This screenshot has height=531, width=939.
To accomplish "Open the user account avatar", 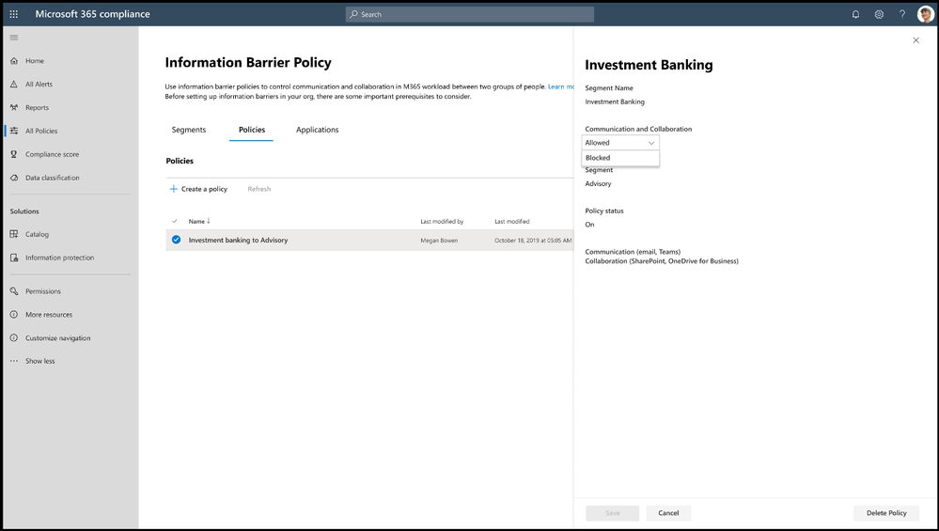I will point(925,14).
